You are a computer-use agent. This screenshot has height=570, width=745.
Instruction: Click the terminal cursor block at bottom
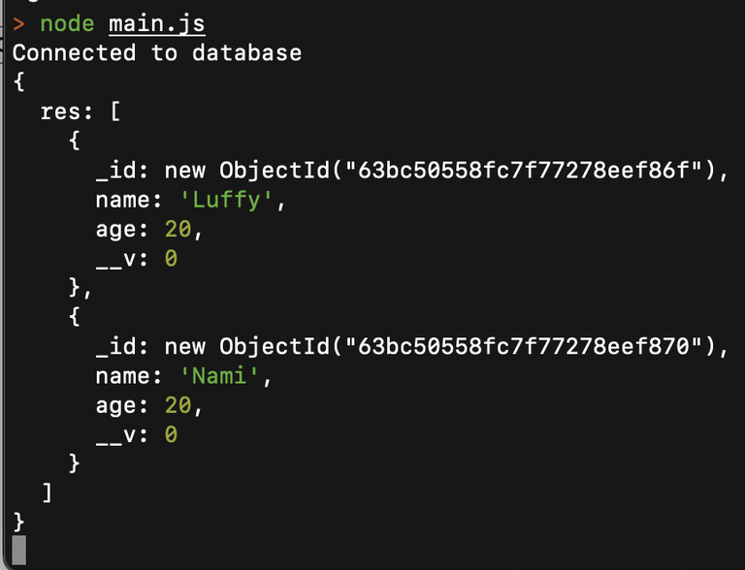pos(19,551)
